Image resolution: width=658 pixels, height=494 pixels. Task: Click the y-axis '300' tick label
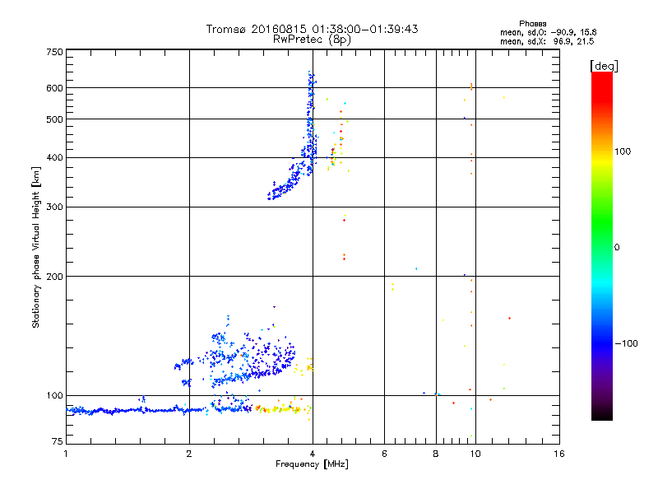54,207
